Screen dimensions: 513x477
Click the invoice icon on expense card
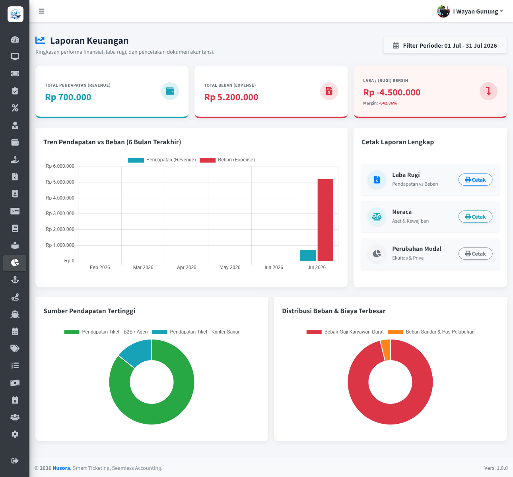[x=329, y=91]
